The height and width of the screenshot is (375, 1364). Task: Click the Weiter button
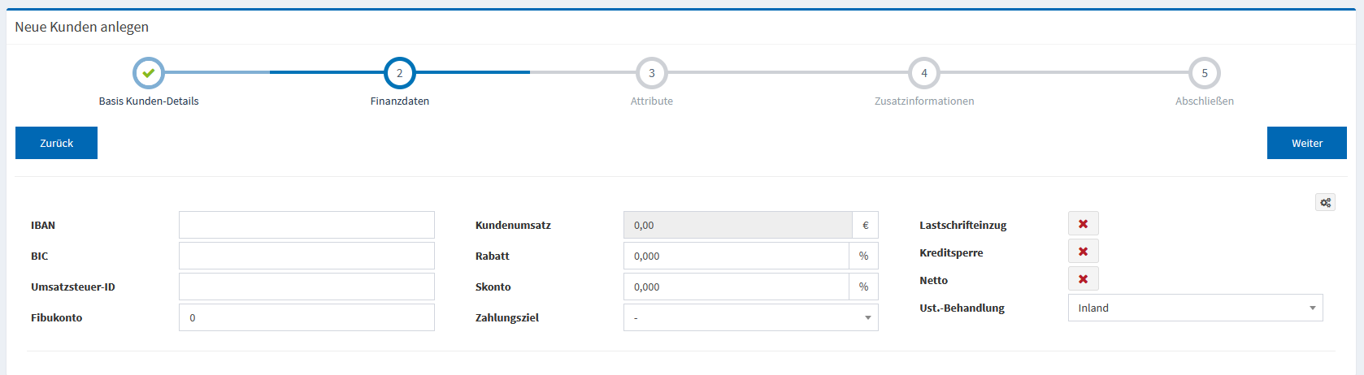(1306, 143)
